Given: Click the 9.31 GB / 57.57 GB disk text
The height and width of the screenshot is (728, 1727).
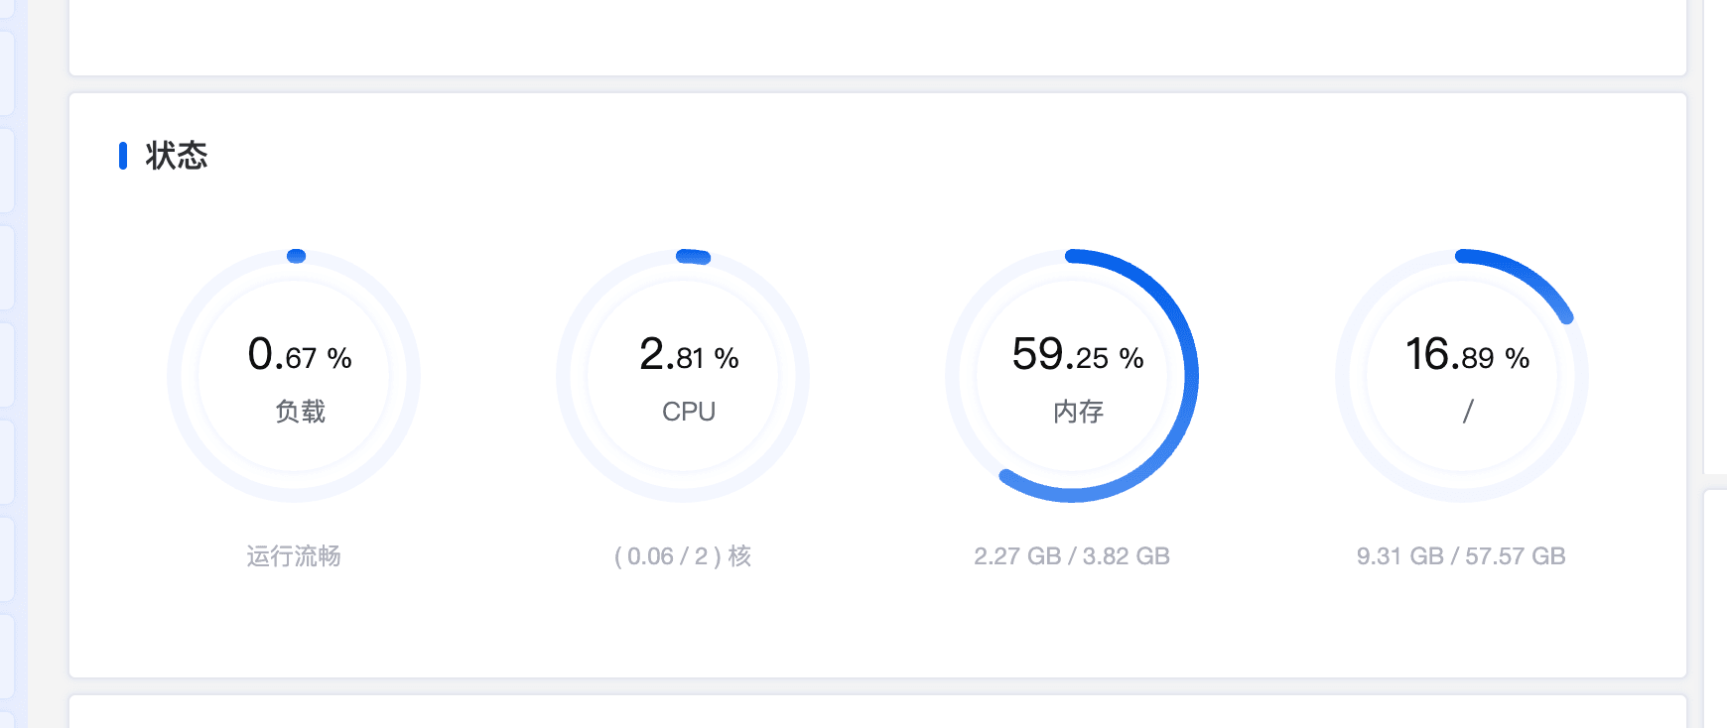Looking at the screenshot, I should click(1461, 556).
